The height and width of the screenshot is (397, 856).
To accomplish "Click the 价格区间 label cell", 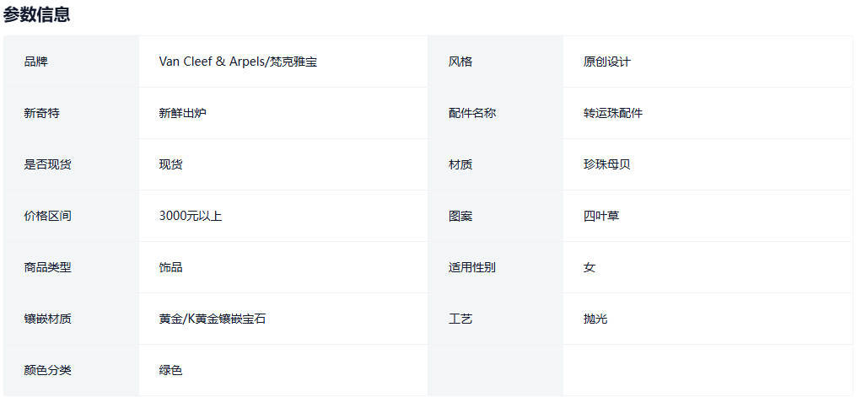I will 48,216.
